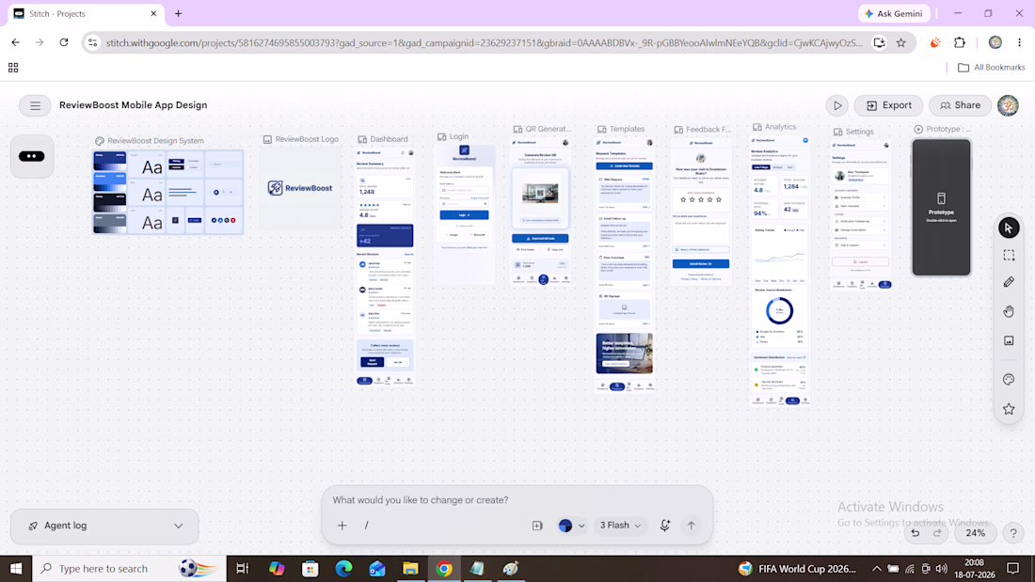Click the project title ReviewBoost Mobile App Design

[134, 105]
